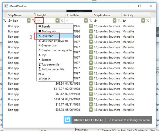The image size is (159, 131).
Task: Clear the Freight column filter
Action: (62, 21)
